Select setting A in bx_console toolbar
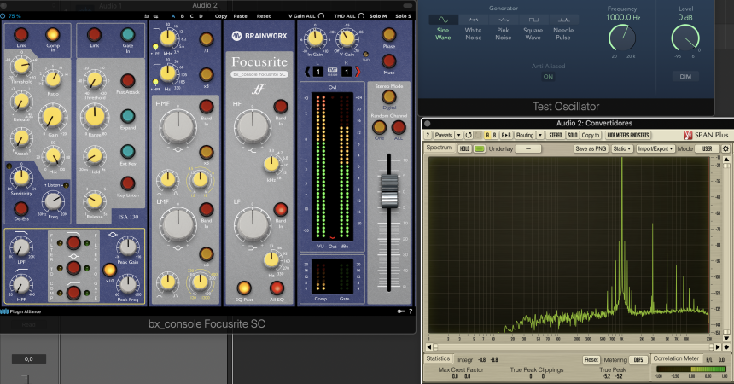734x384 pixels. coord(173,16)
